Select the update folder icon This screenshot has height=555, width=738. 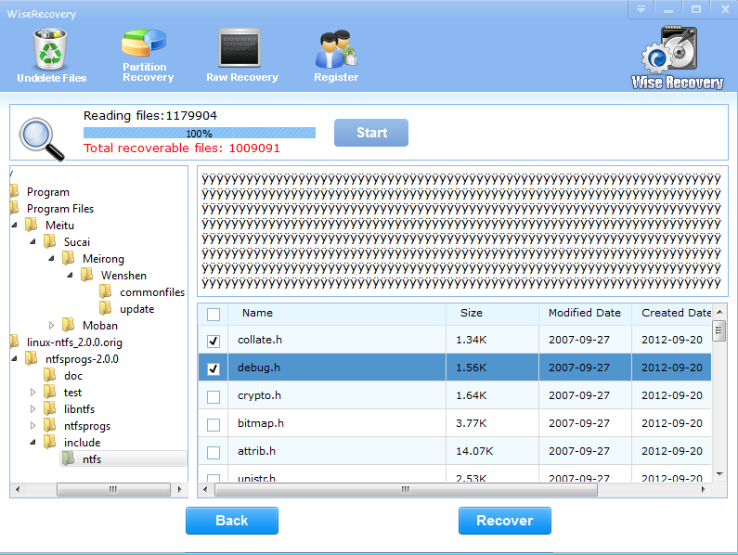(106, 308)
